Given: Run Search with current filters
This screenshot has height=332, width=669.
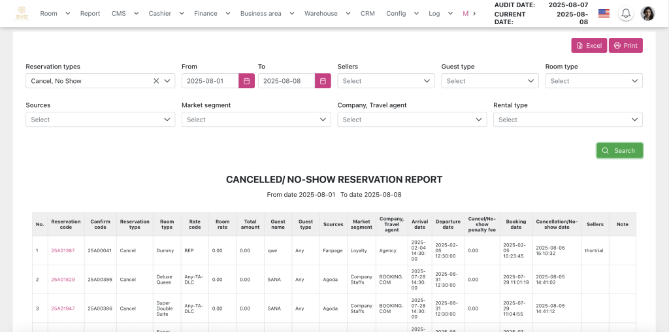Looking at the screenshot, I should pyautogui.click(x=619, y=150).
